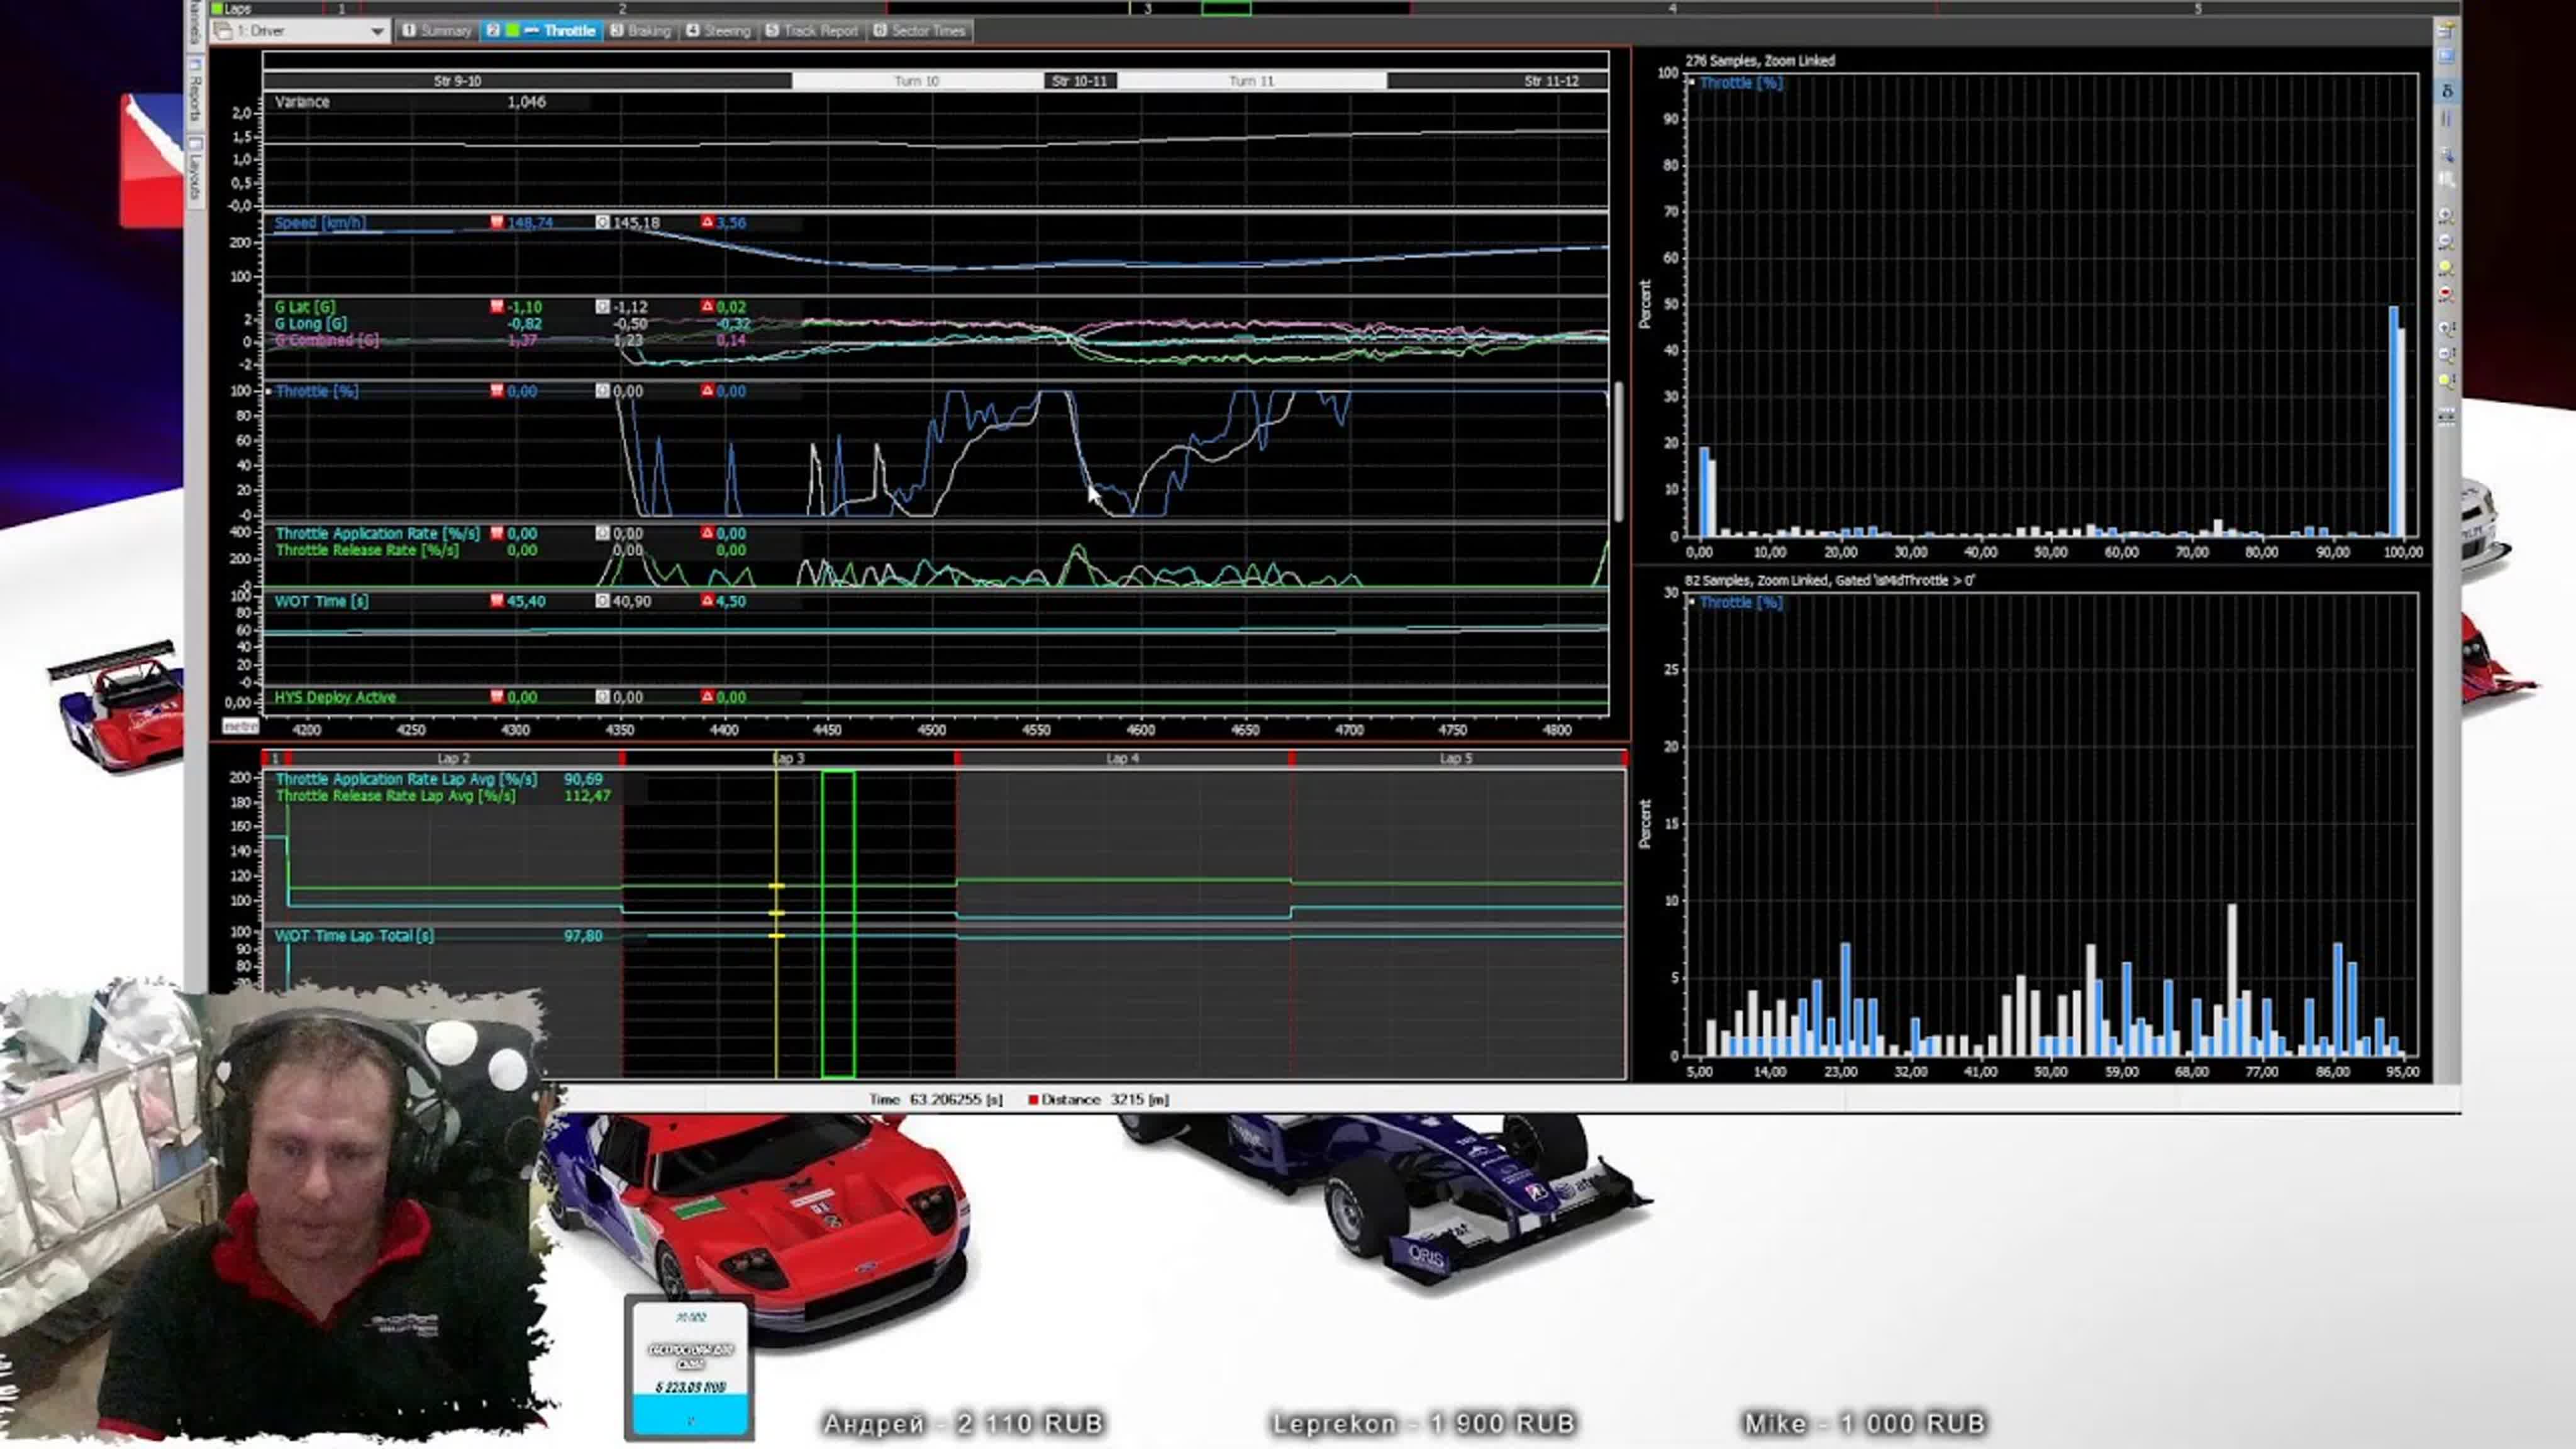The height and width of the screenshot is (1449, 2576).
Task: Click the Str 10-11 track section header
Action: click(1080, 81)
